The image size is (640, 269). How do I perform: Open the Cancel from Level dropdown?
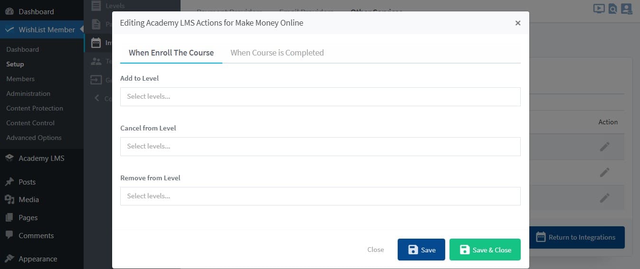(320, 146)
